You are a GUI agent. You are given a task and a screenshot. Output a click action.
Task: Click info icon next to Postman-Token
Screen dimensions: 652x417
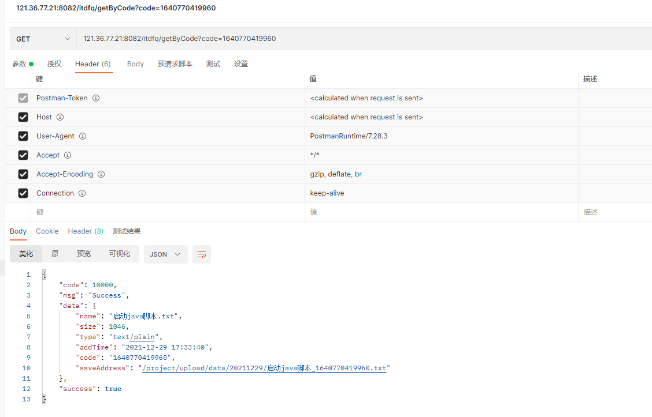coord(96,98)
